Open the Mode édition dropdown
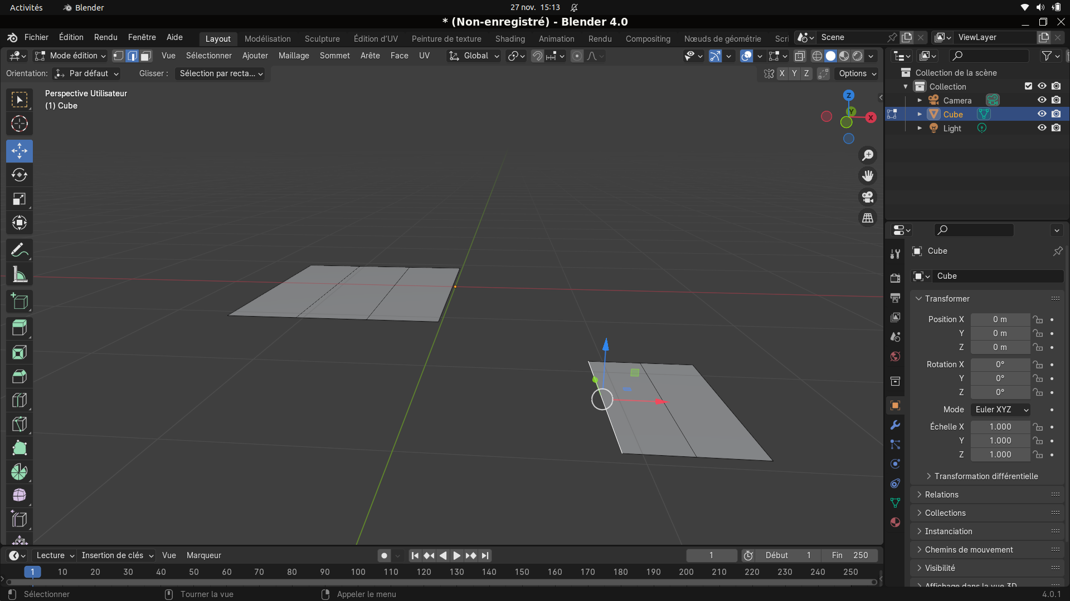The image size is (1070, 601). [x=70, y=56]
